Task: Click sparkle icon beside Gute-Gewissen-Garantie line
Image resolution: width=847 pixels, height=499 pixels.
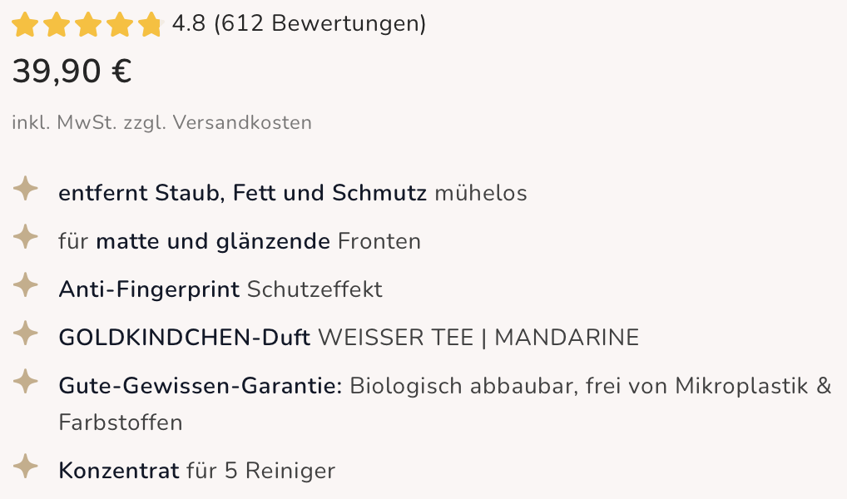Action: point(26,382)
